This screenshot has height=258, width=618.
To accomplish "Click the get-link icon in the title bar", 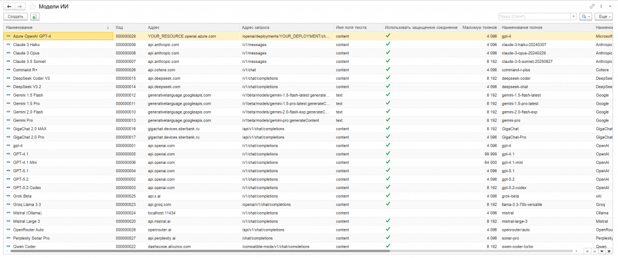I will pos(591,5).
